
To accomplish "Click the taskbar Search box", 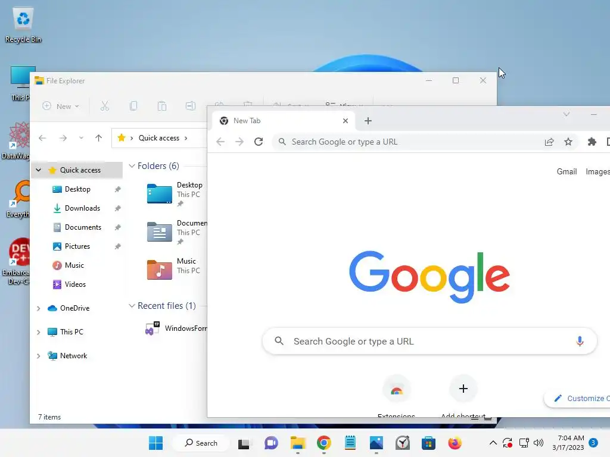I will click(201, 443).
